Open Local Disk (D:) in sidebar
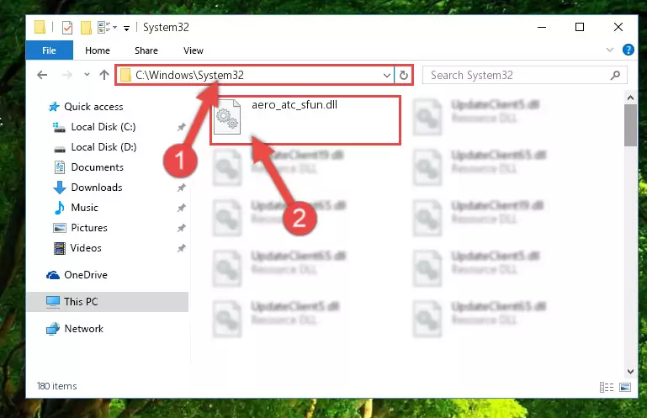 click(103, 147)
